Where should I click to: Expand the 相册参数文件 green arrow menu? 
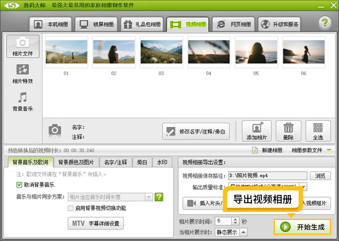329,150
